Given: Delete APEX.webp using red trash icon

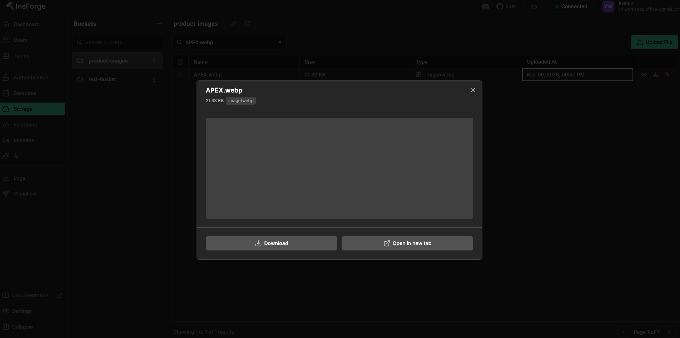Looking at the screenshot, I should pos(667,75).
